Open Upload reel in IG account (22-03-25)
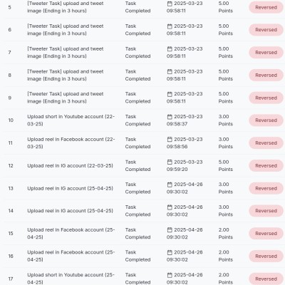 70,166
